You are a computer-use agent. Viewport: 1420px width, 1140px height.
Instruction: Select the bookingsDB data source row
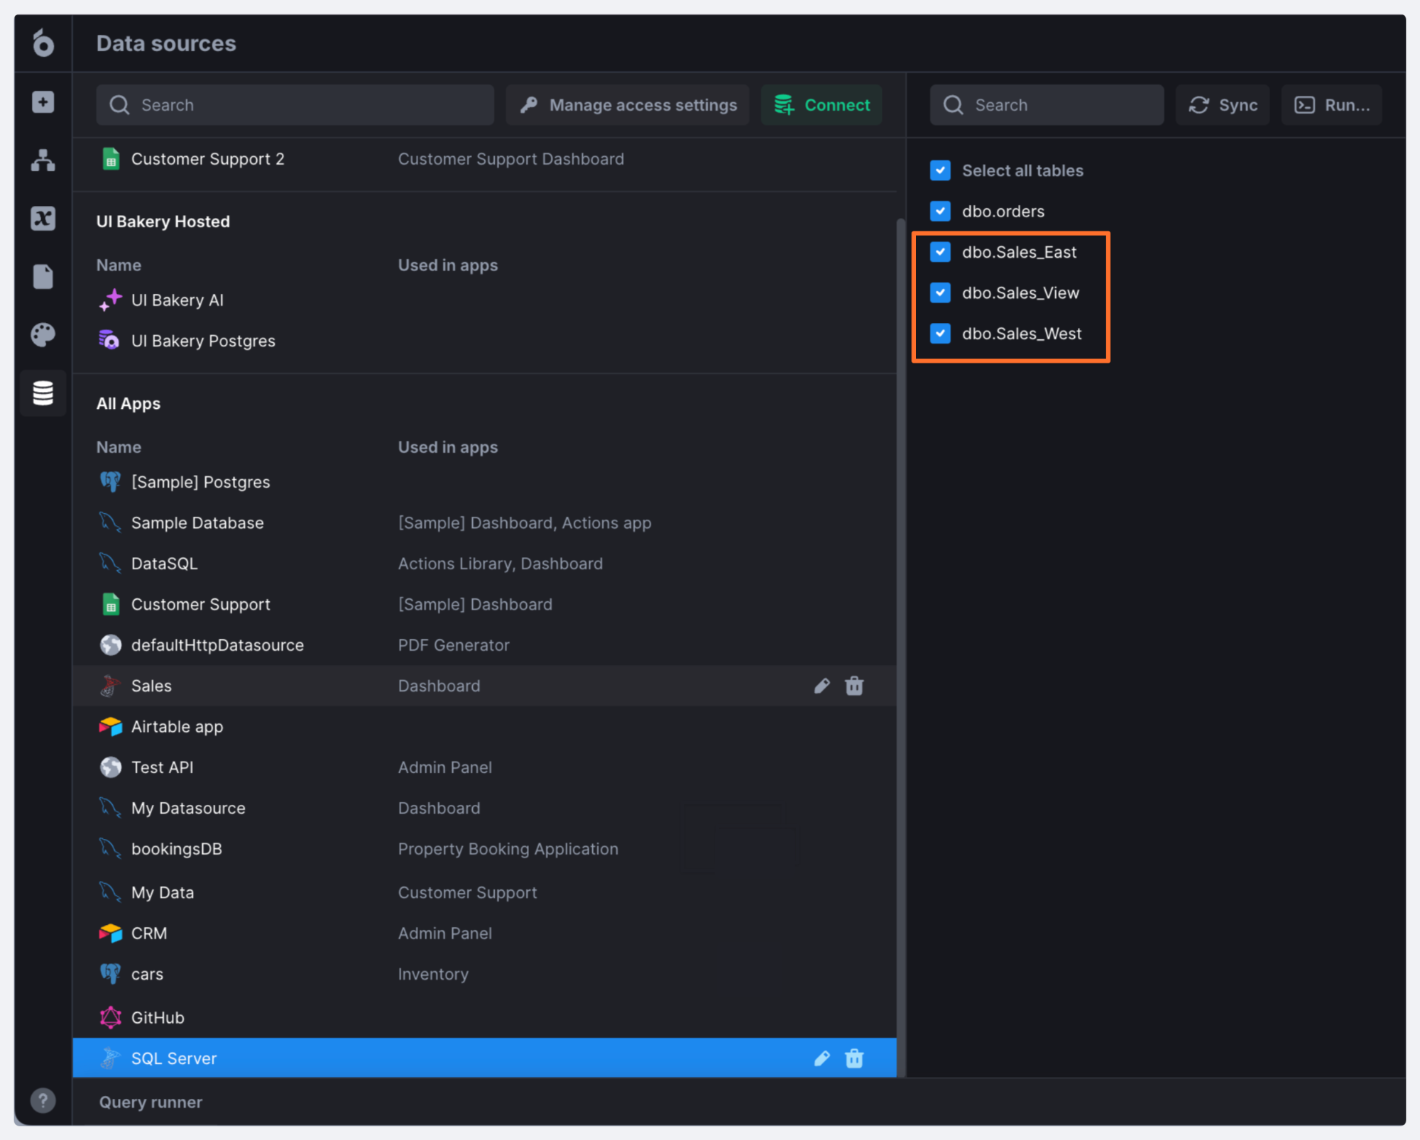tap(484, 849)
